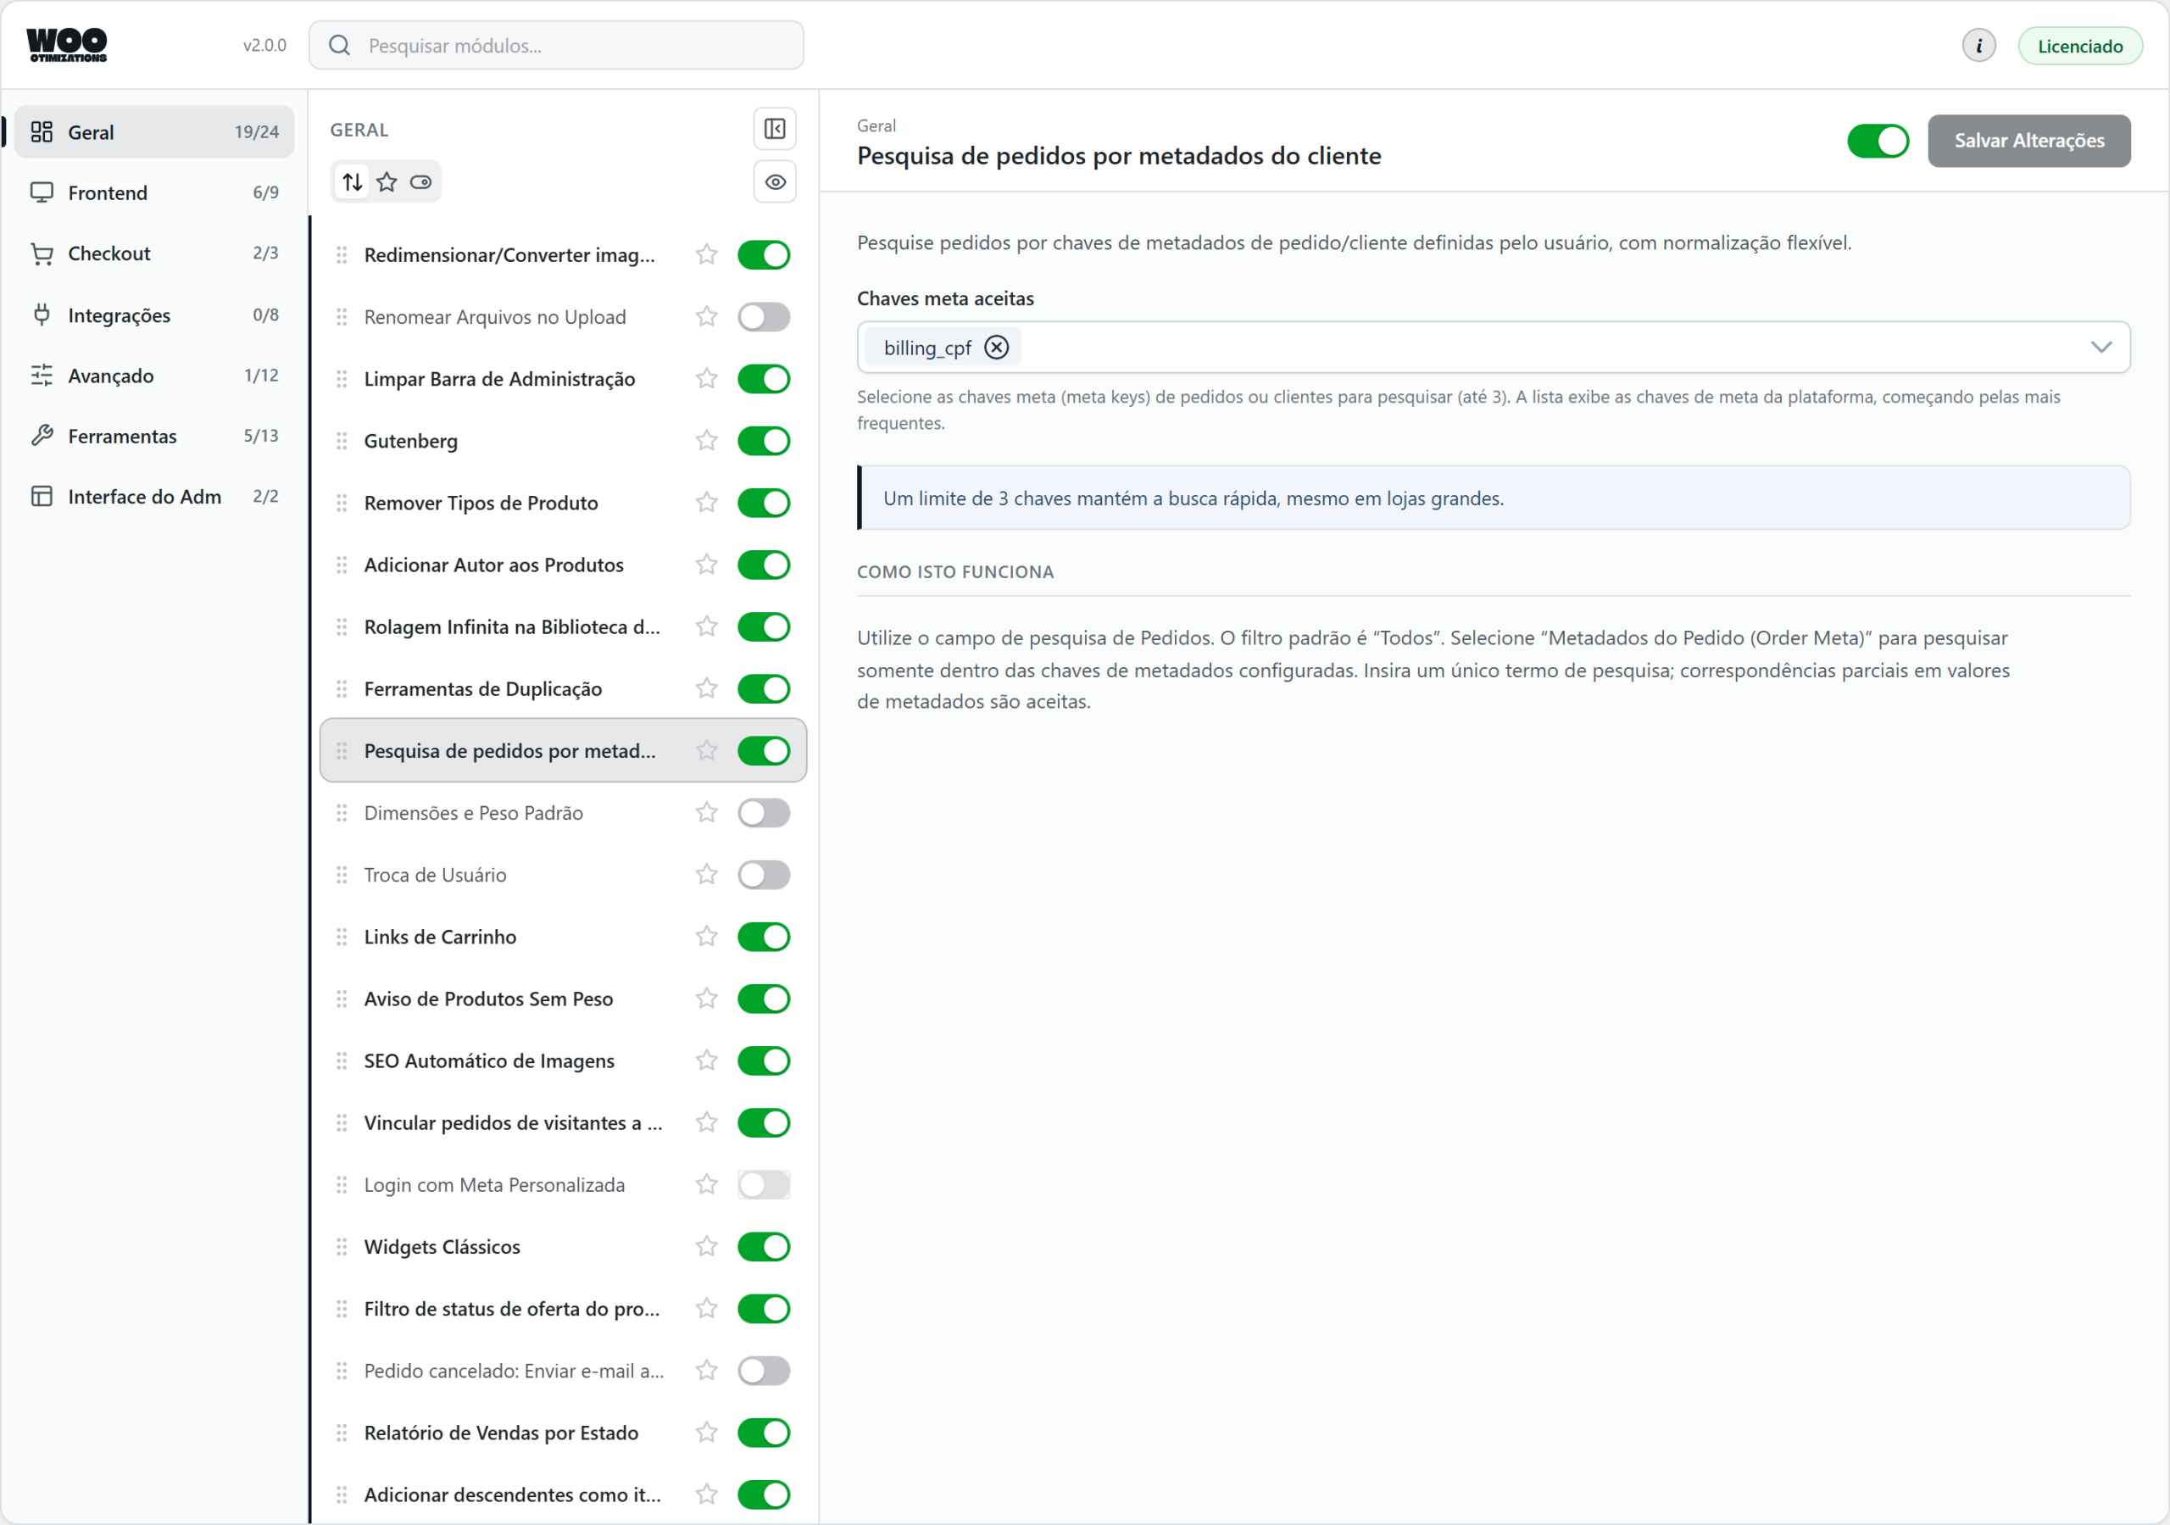Enable Dimensões e Peso Padrão toggle

point(764,812)
